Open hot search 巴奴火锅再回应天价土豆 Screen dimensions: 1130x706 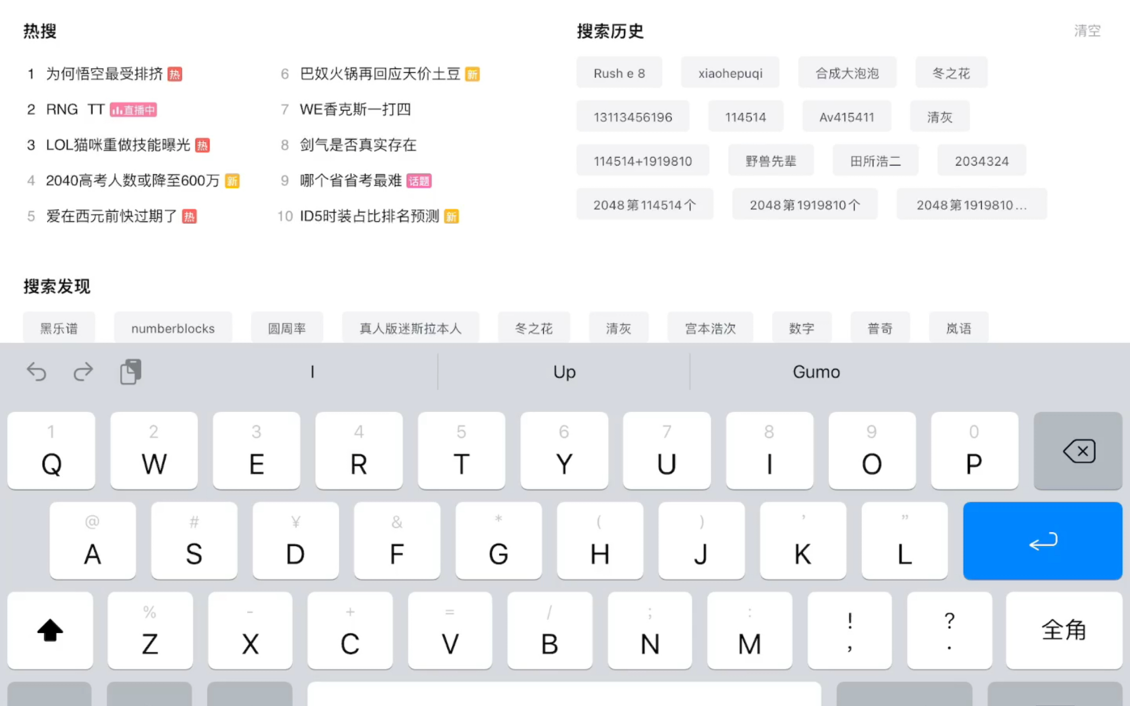380,74
